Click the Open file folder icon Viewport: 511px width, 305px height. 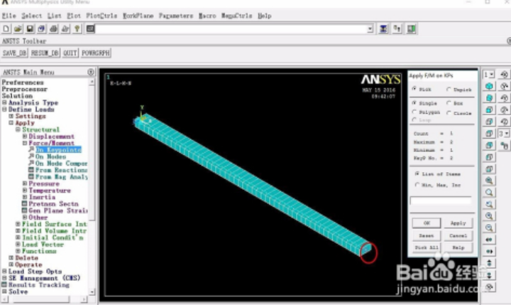coord(18,28)
